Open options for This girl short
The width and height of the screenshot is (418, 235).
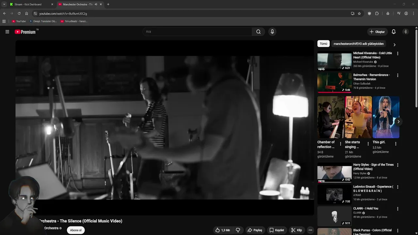(x=396, y=144)
